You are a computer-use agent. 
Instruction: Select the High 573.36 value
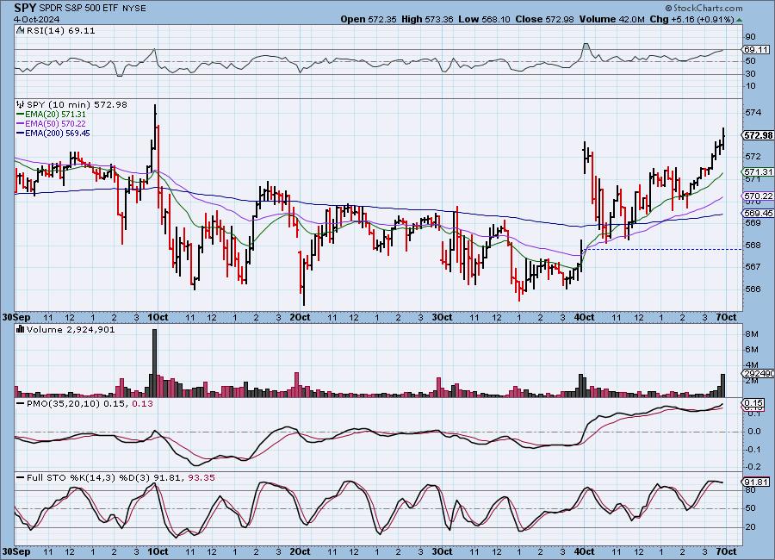[427, 19]
